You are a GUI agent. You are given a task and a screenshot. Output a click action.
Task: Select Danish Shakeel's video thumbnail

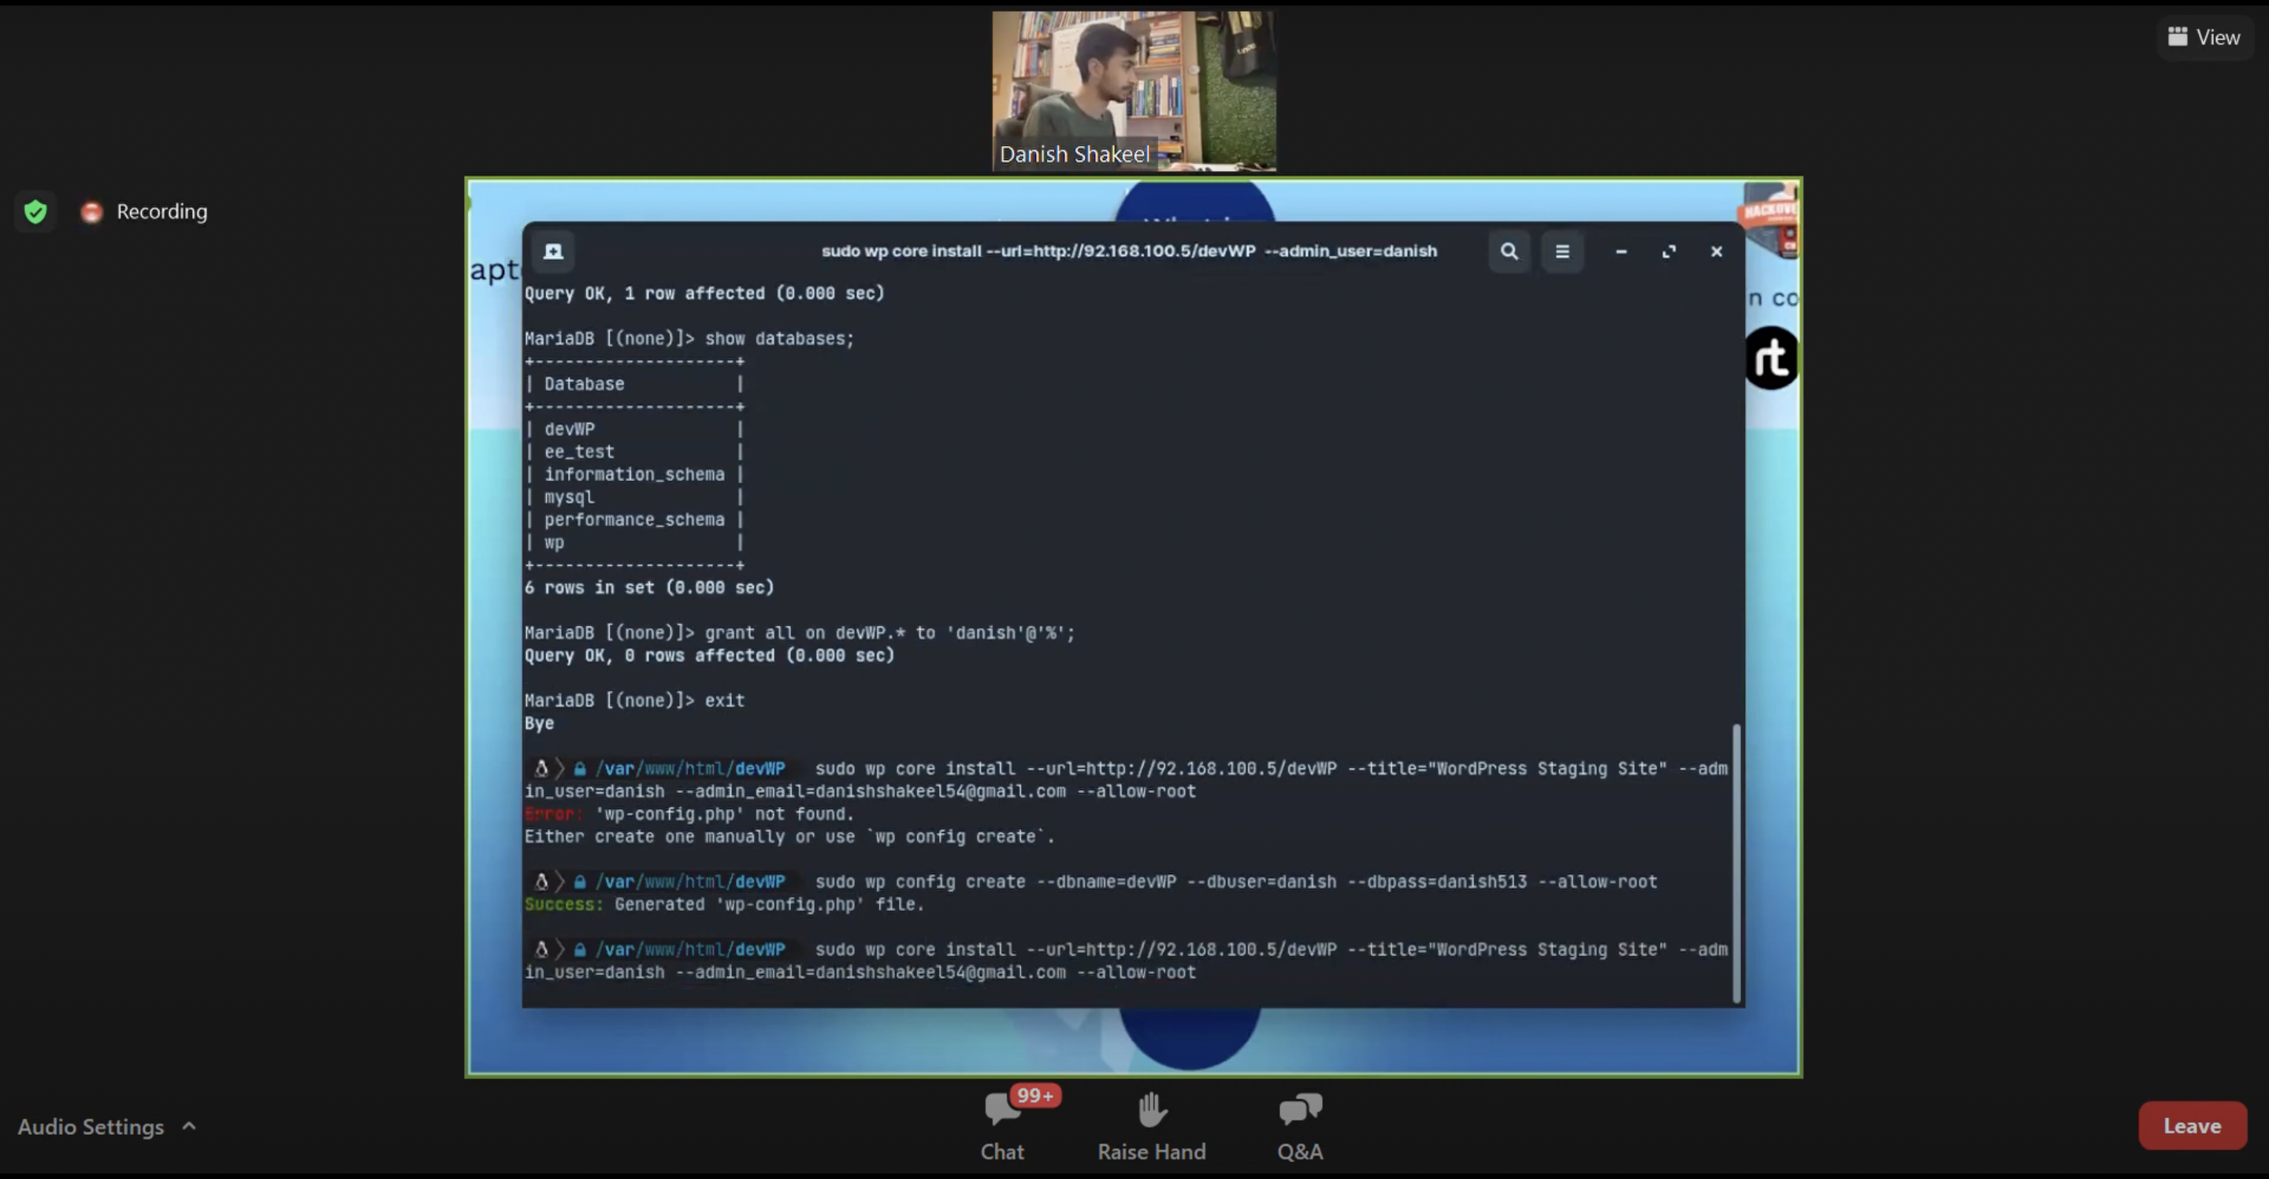point(1134,91)
